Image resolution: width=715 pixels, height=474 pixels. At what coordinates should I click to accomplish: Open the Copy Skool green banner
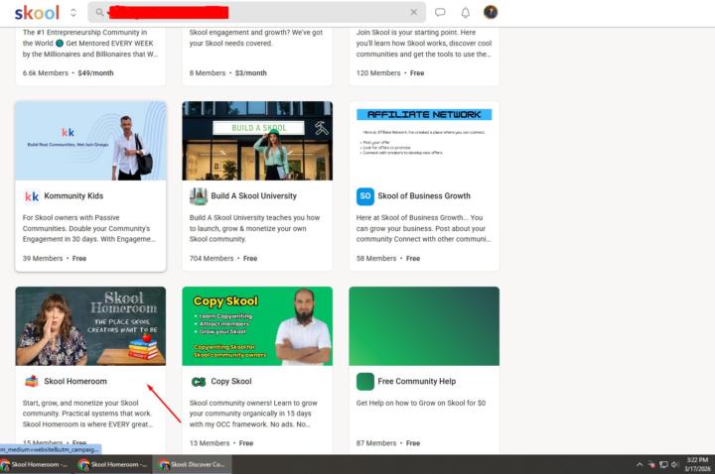[257, 326]
